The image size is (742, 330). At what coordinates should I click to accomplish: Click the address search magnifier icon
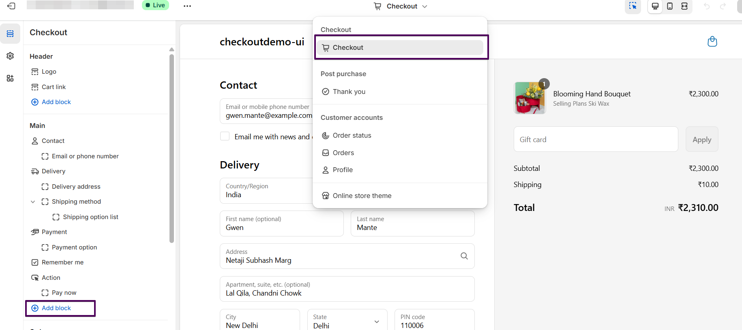[x=464, y=256]
